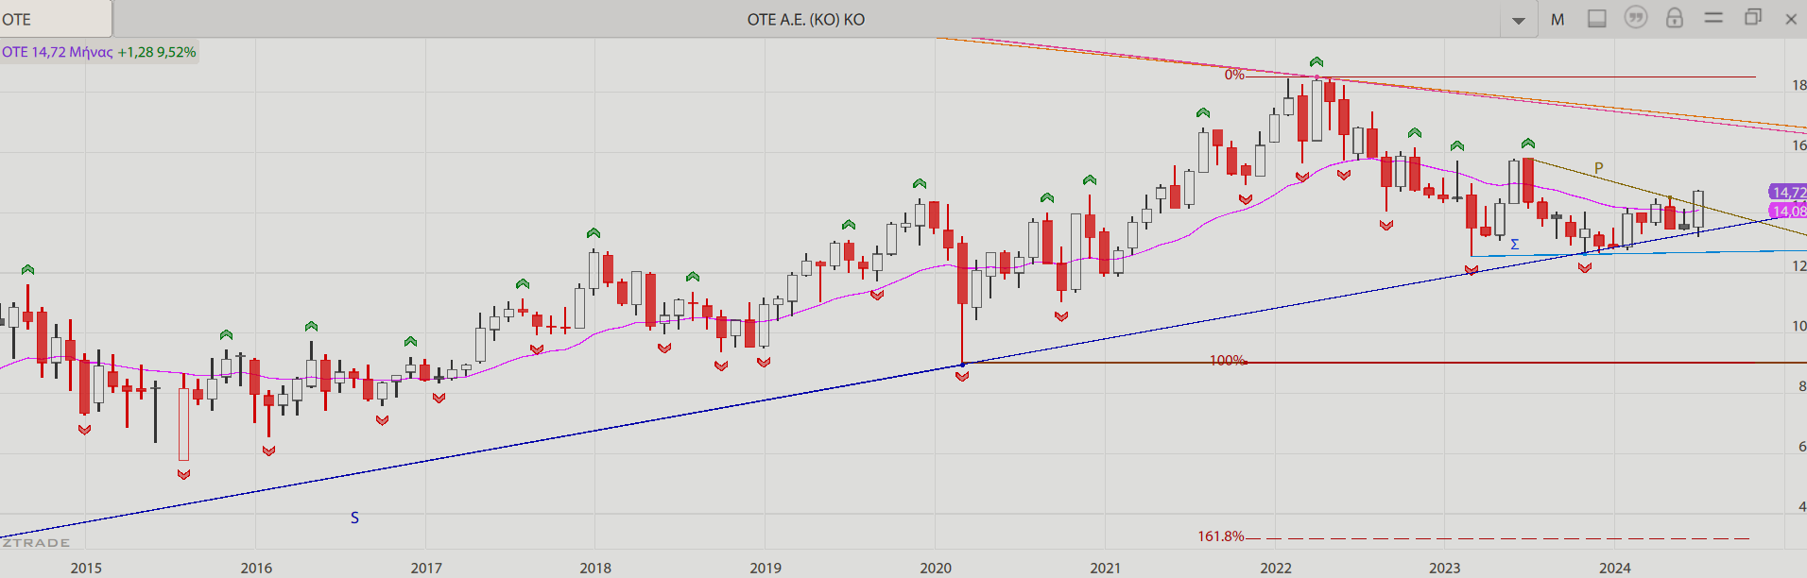Screen dimensions: 1807x578
Task: Select the black horizontal 0% line
Action: click(x=1501, y=76)
